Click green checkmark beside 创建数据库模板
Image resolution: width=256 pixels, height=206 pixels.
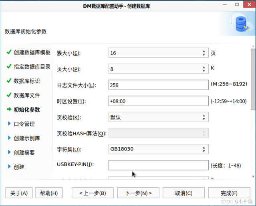[9, 52]
